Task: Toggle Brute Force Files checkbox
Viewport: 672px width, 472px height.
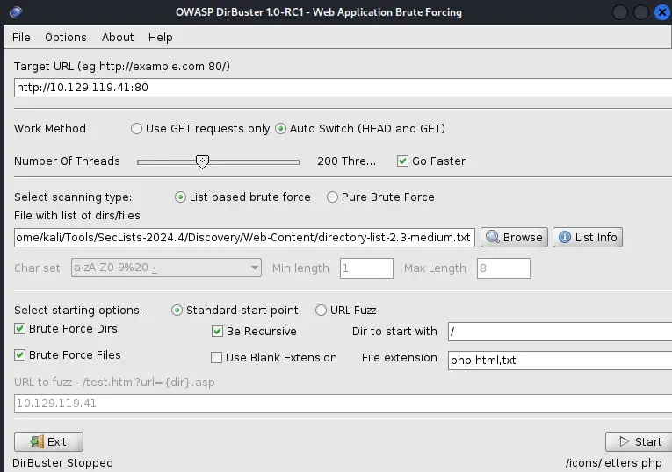Action: (x=19, y=354)
